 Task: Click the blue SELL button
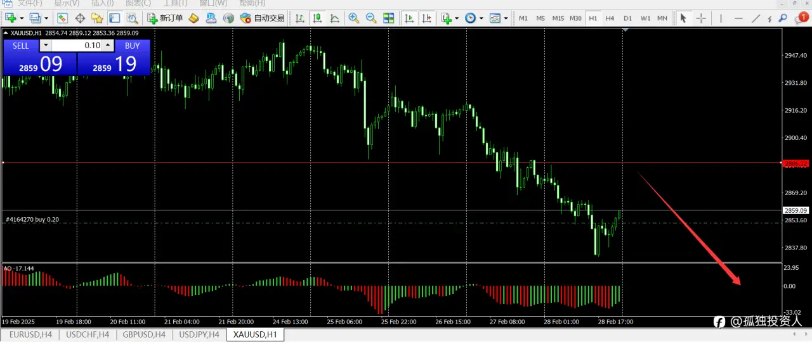(x=21, y=46)
